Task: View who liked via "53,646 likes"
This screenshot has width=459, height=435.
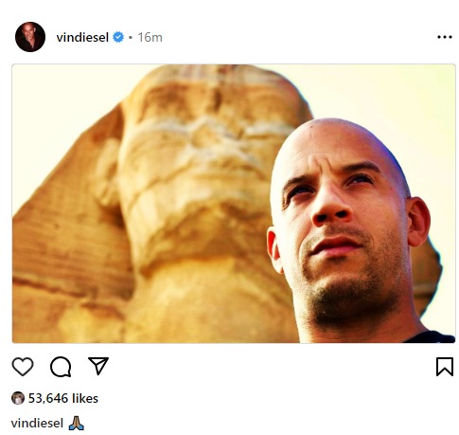Action: (63, 398)
